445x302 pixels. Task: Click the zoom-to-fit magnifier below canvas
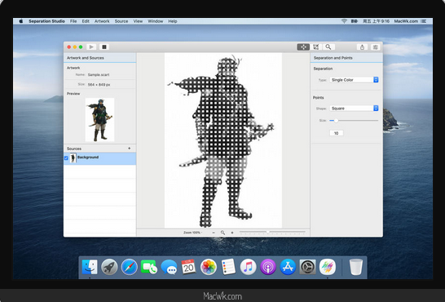(222, 233)
